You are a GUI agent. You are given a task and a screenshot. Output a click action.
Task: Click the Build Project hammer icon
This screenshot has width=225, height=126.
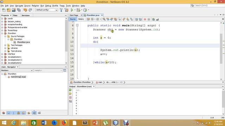click(61, 10)
